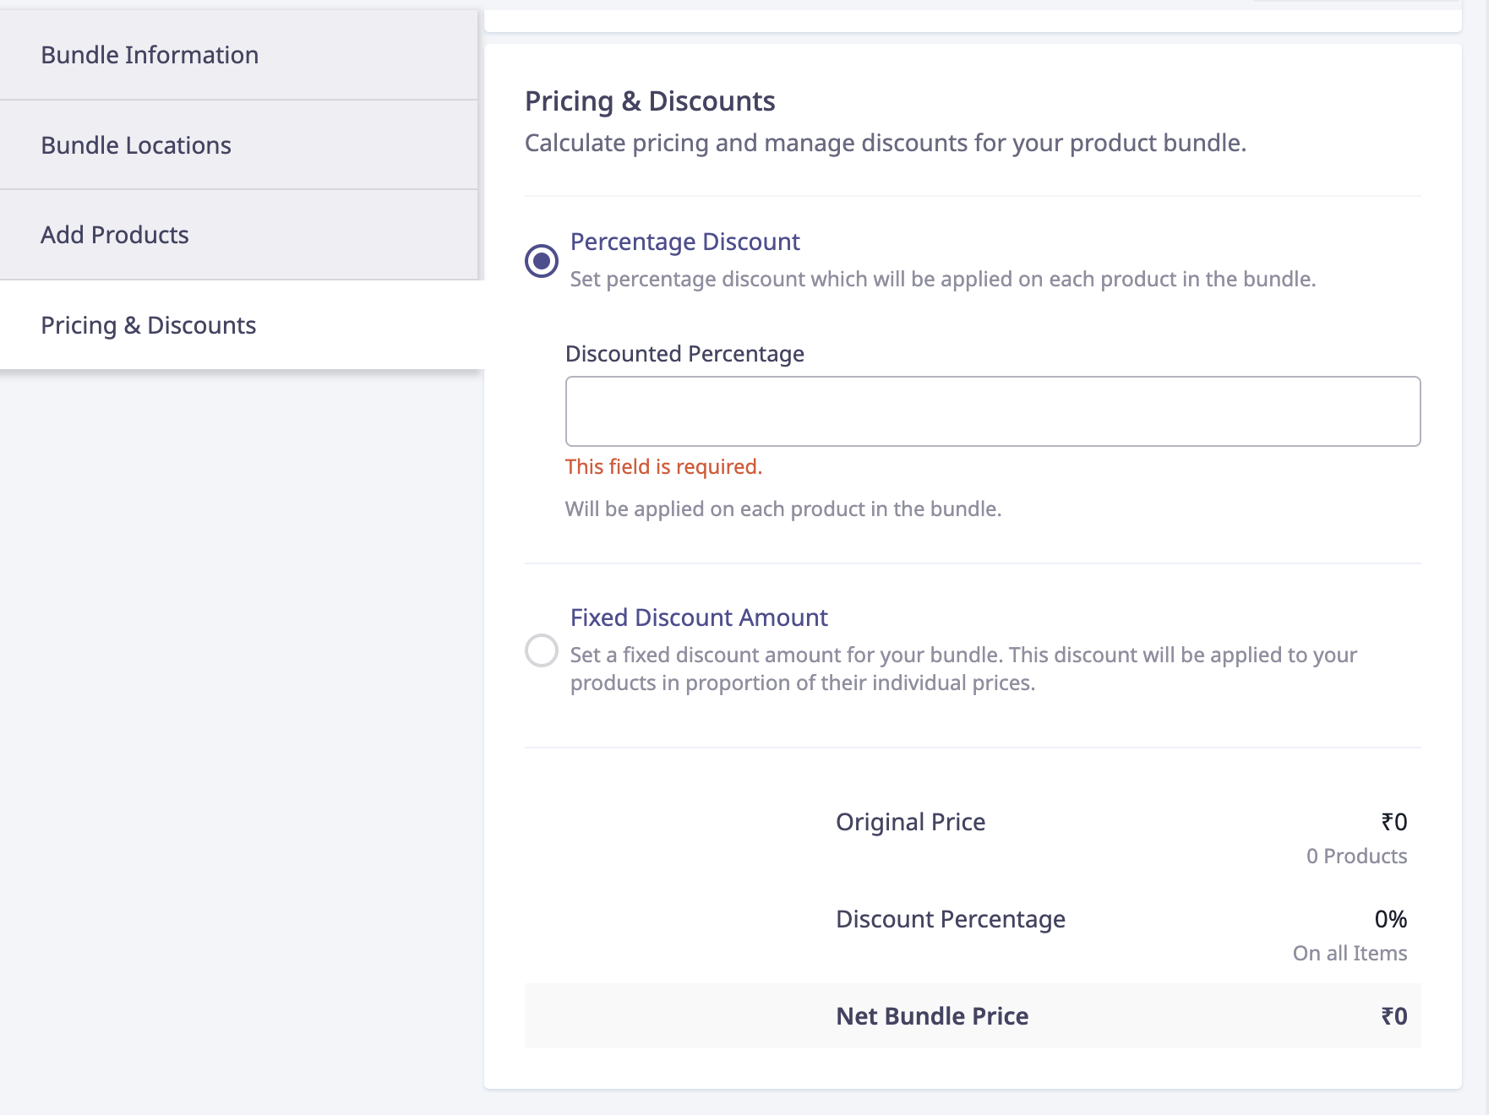Click the 0% discount value

point(1390,919)
